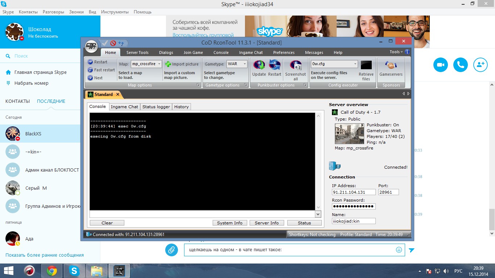495x278 pixels.
Task: Switch to the Status logger tab
Action: point(156,107)
